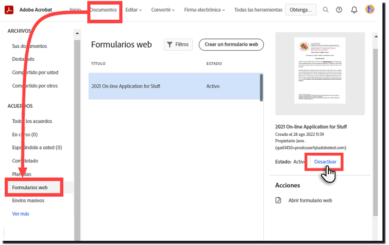Click the Filtros button
The image size is (389, 245).
pos(178,45)
